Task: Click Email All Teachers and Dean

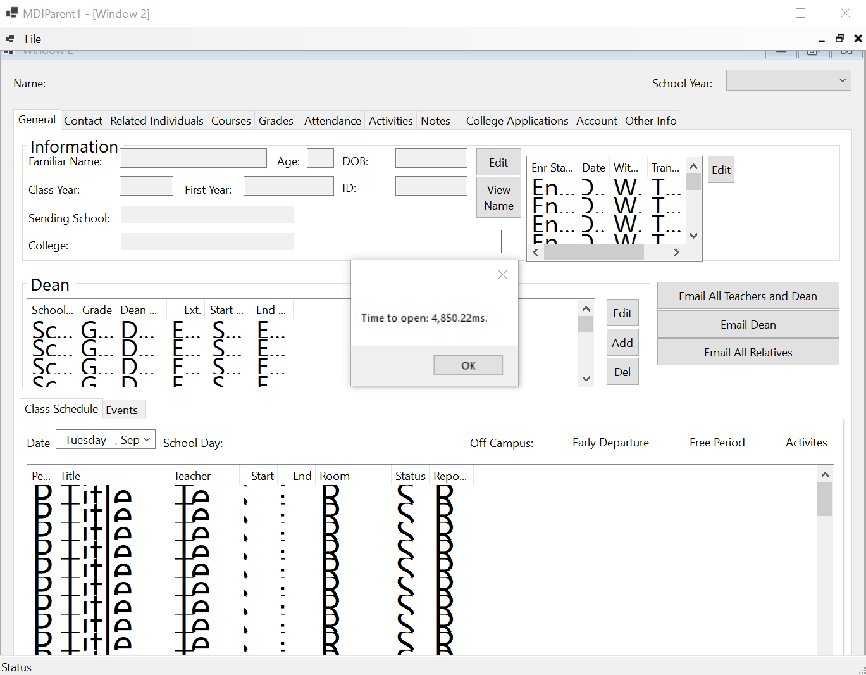Action: tap(748, 296)
